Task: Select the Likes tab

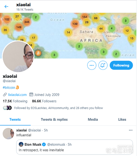Action: click(122, 119)
